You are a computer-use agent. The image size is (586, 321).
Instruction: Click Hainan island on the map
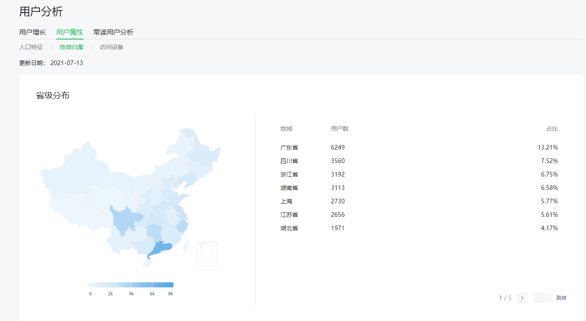146,264
